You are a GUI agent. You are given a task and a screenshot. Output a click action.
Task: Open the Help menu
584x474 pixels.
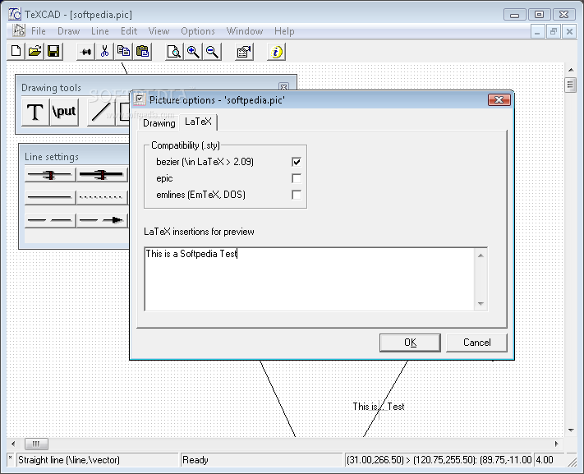coord(284,31)
